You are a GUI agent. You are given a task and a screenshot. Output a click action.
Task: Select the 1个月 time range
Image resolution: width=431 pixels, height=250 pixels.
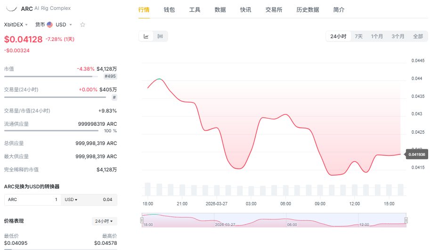(x=377, y=36)
